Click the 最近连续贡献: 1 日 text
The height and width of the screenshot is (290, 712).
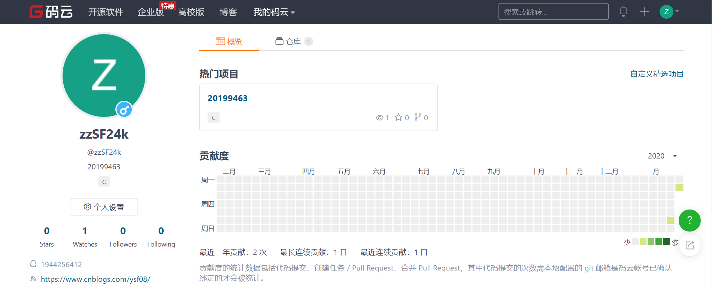pos(394,253)
